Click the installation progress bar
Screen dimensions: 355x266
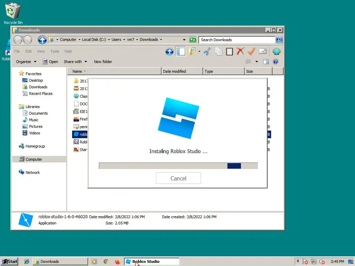click(179, 166)
